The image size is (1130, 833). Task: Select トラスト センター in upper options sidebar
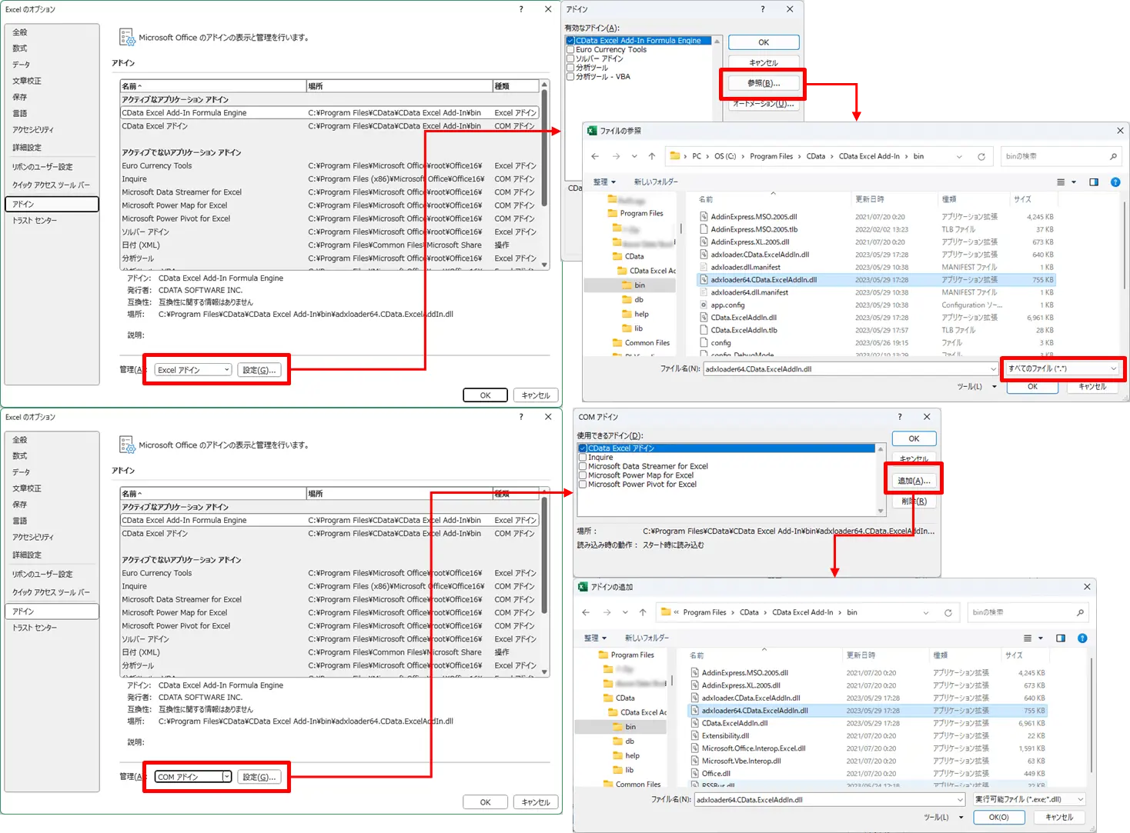point(35,221)
